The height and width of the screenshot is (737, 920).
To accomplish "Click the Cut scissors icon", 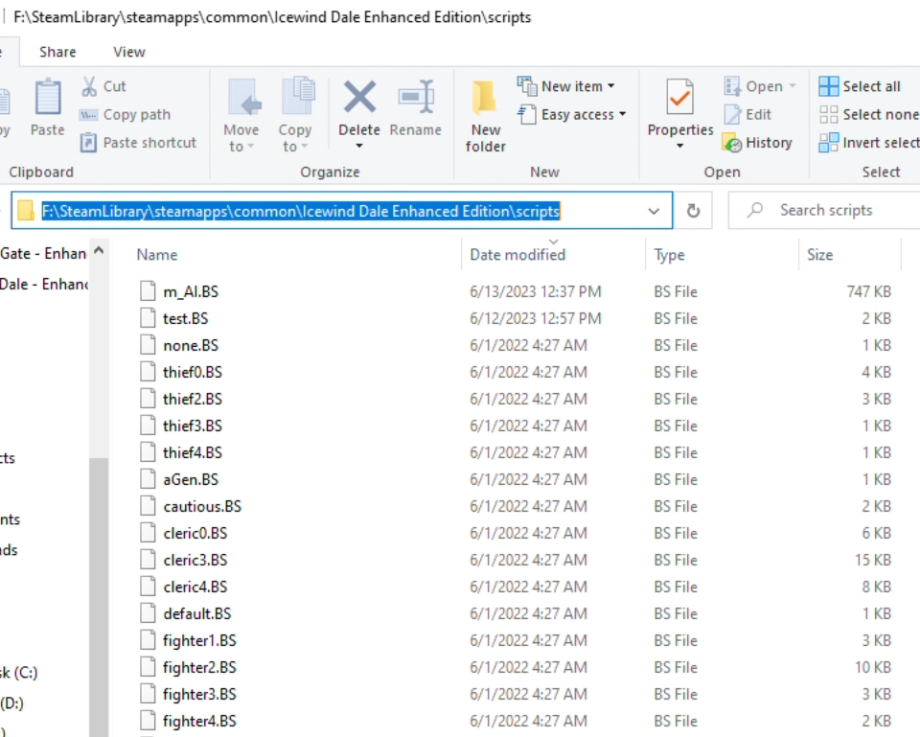I will coord(89,86).
